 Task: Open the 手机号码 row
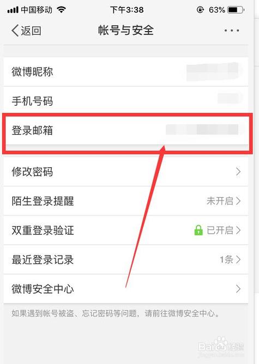tap(125, 101)
